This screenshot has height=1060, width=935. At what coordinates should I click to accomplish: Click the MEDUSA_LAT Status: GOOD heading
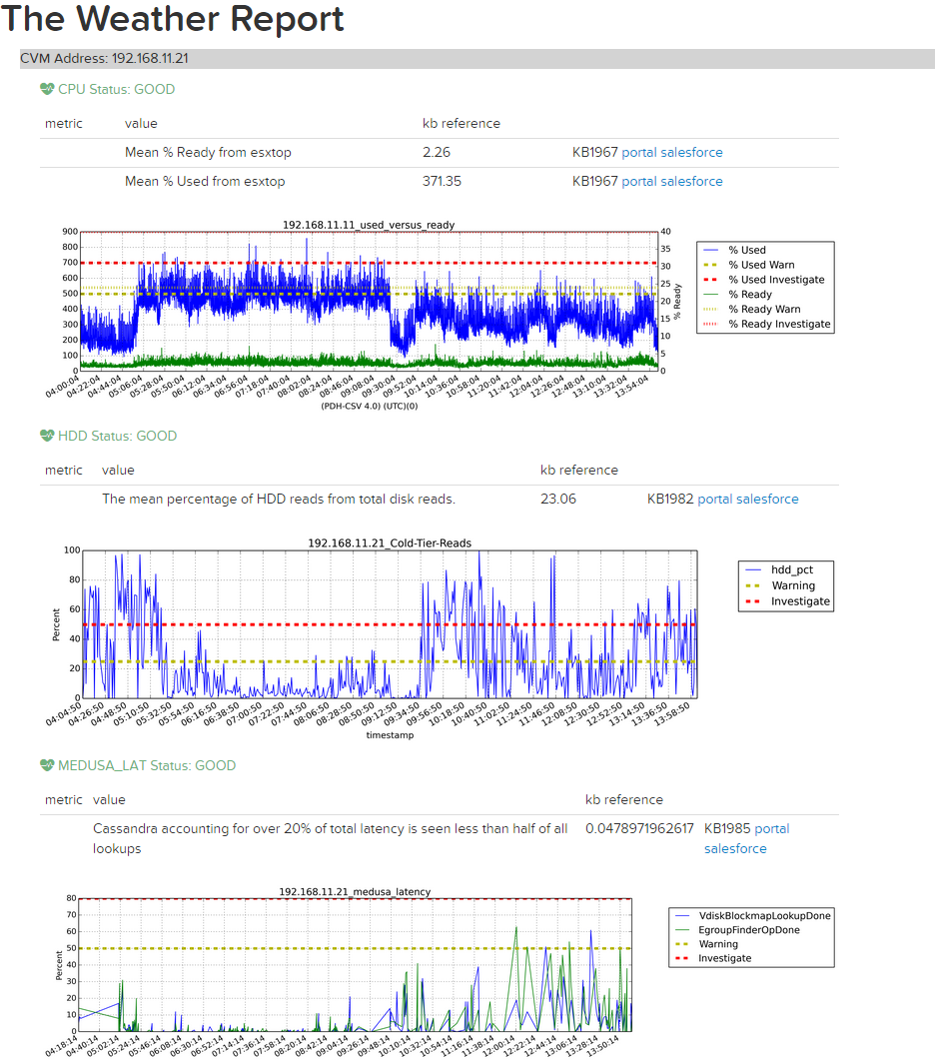[x=147, y=766]
